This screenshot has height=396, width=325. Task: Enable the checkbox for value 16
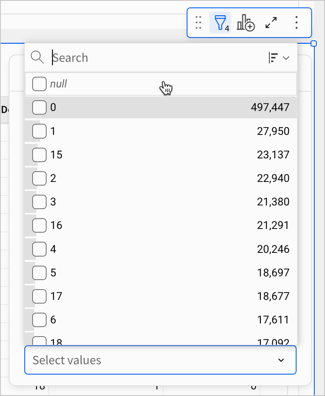pyautogui.click(x=39, y=225)
